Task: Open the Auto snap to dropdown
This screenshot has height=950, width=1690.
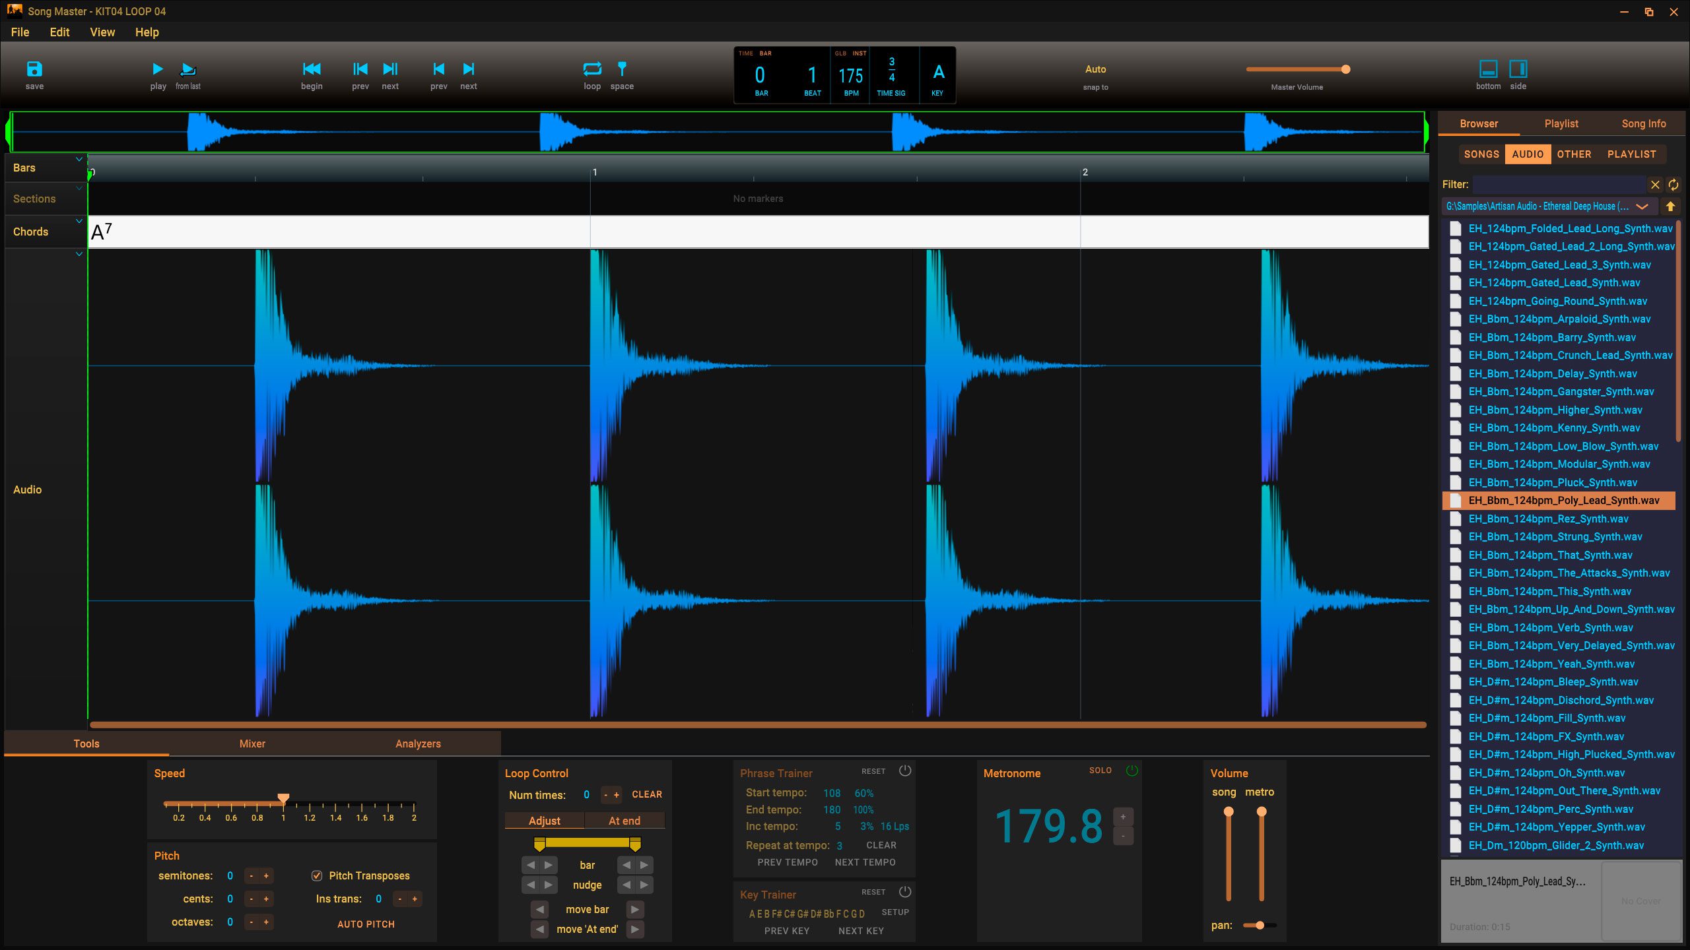Action: (x=1095, y=69)
